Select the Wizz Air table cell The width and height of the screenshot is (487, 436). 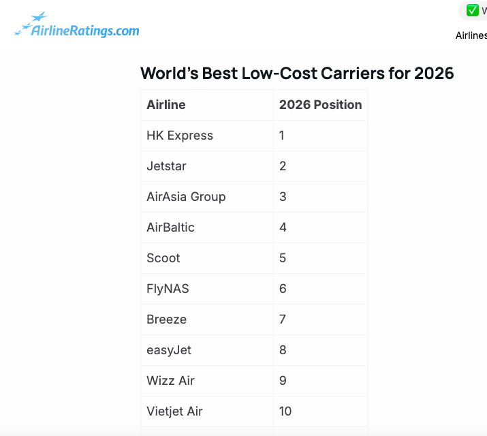click(170, 381)
